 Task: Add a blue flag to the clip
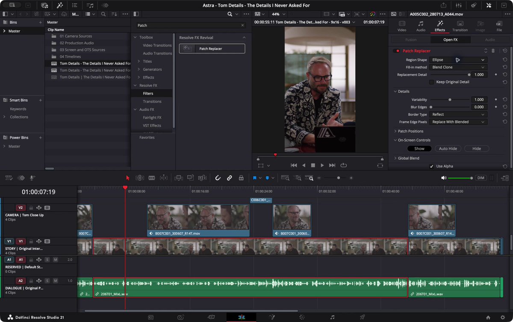tap(254, 178)
